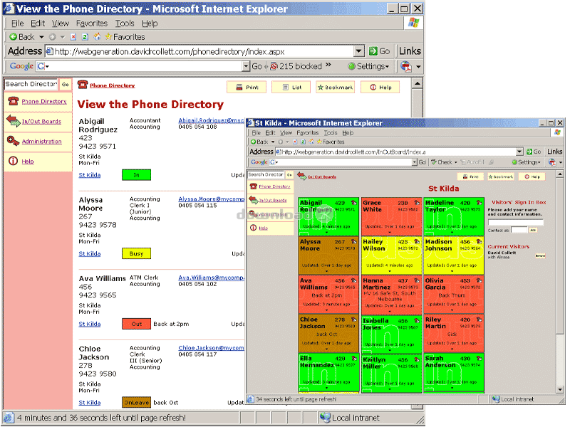Click the Stop icon in Phone Directory toolbar
This screenshot has height=427, width=570.
coord(73,37)
